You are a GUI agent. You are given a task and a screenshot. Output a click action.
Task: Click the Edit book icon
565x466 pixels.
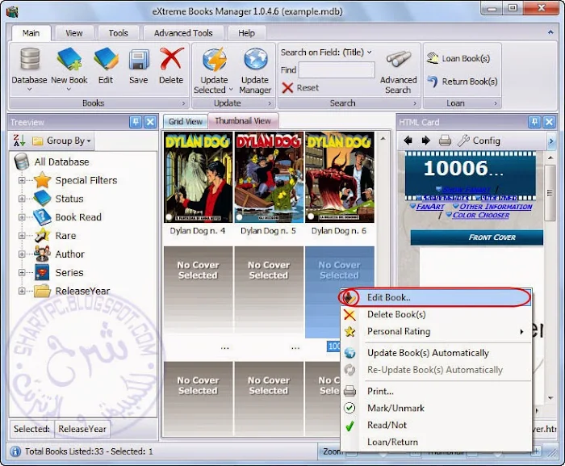click(x=106, y=59)
